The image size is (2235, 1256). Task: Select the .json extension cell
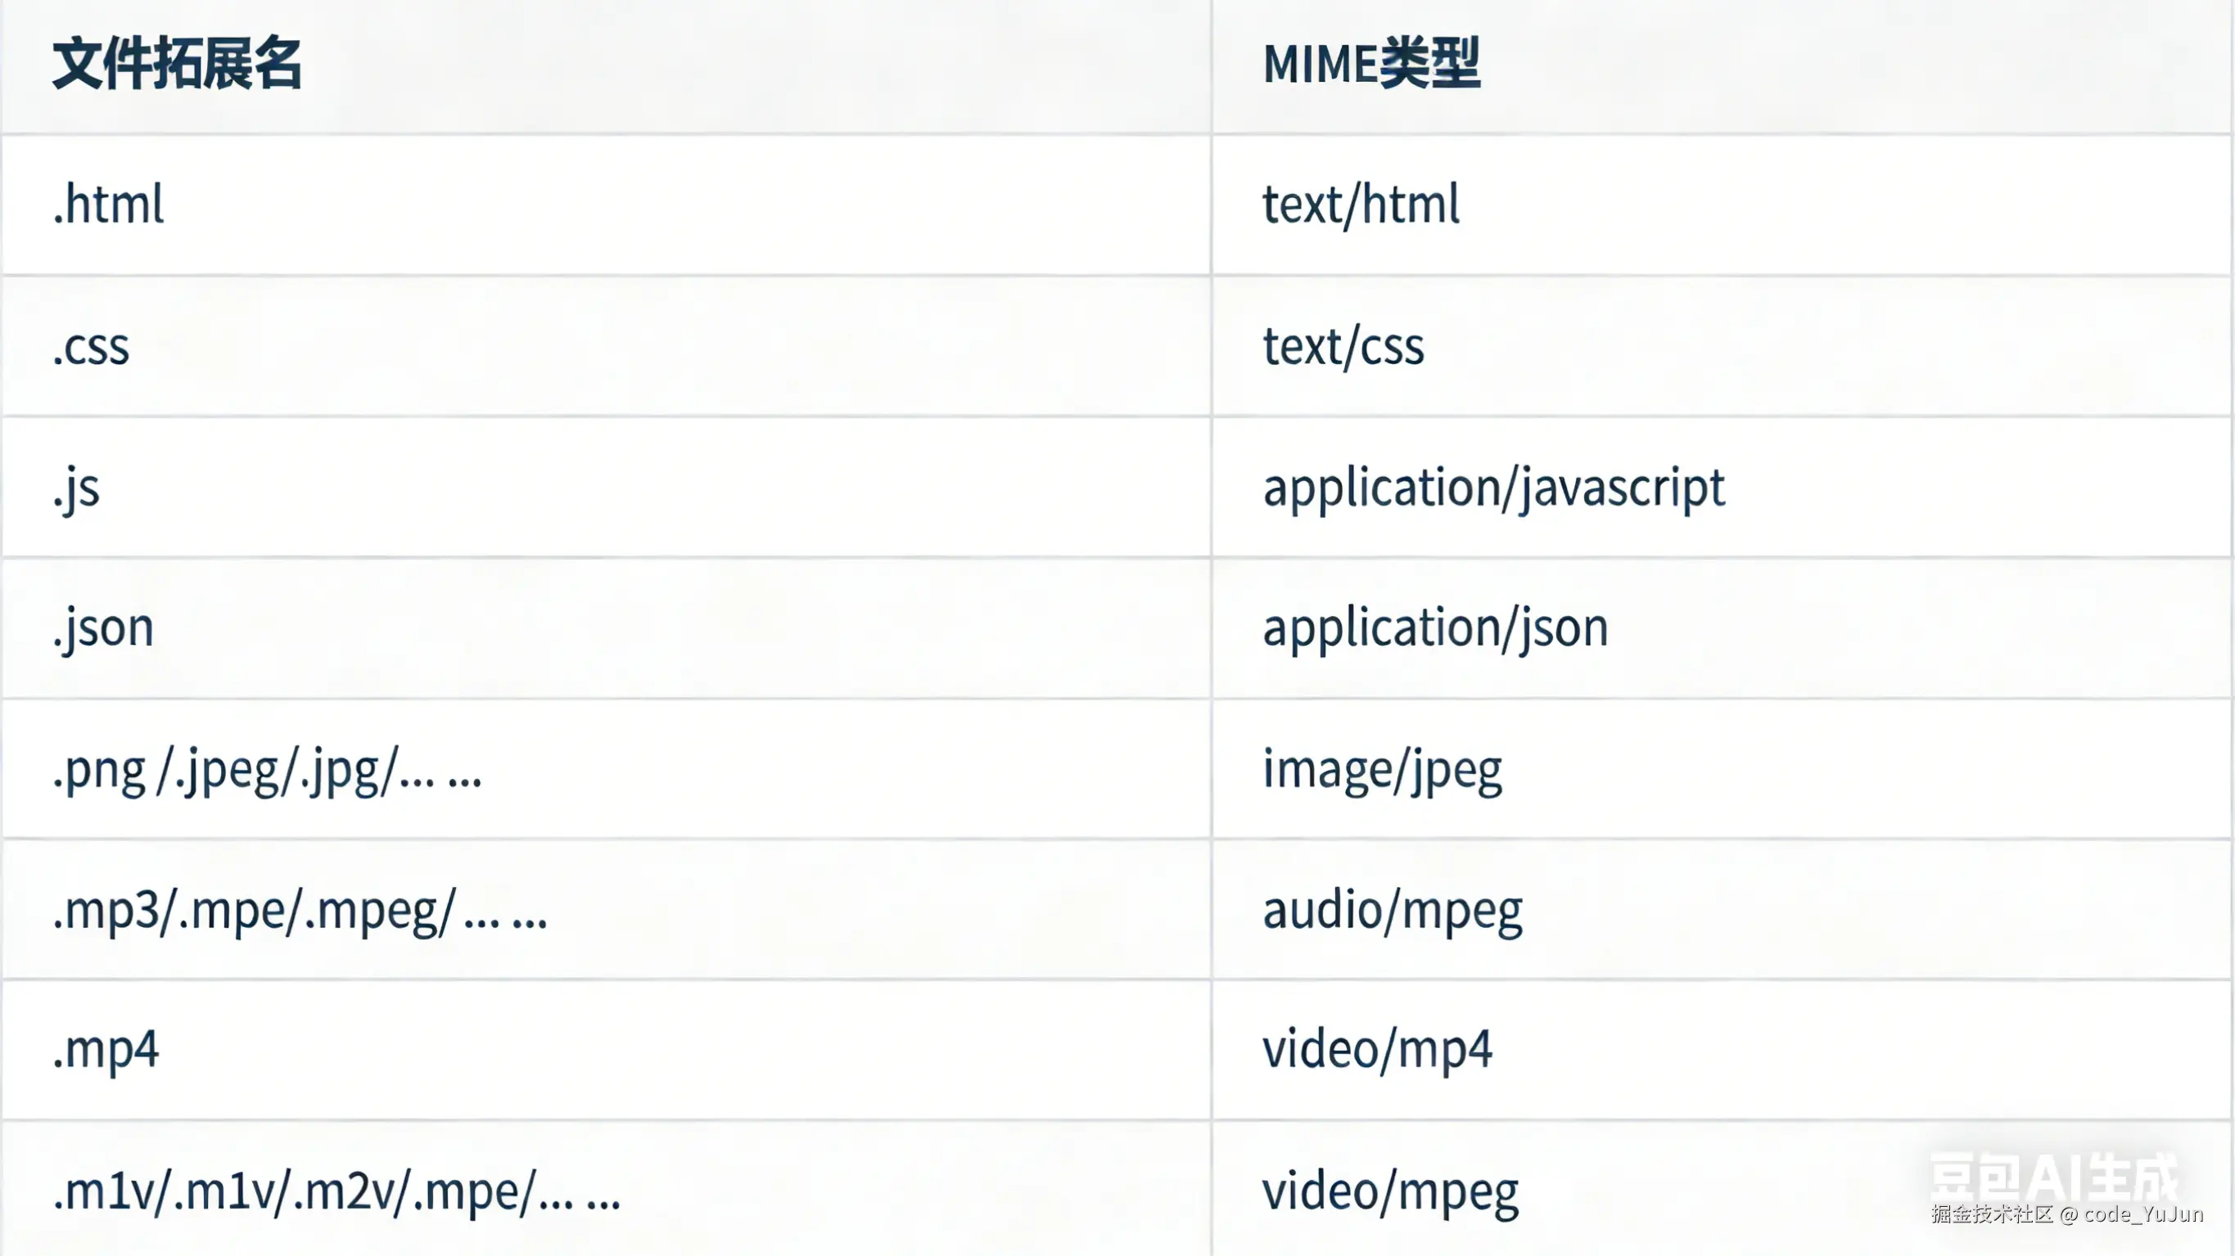pyautogui.click(x=103, y=628)
